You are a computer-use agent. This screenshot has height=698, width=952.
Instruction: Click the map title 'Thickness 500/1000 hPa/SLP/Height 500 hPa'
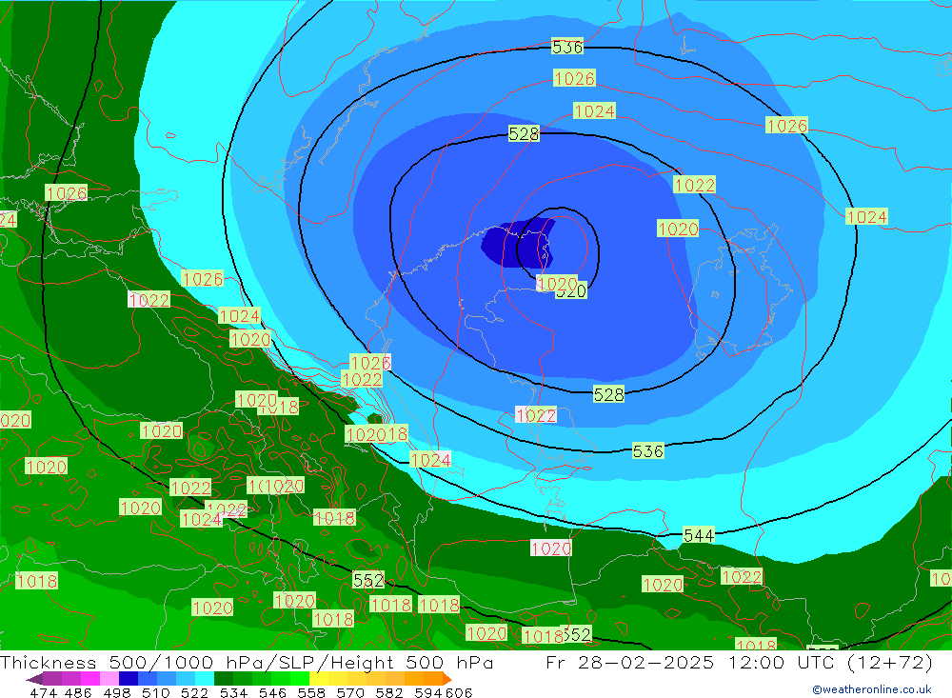pyautogui.click(x=247, y=662)
